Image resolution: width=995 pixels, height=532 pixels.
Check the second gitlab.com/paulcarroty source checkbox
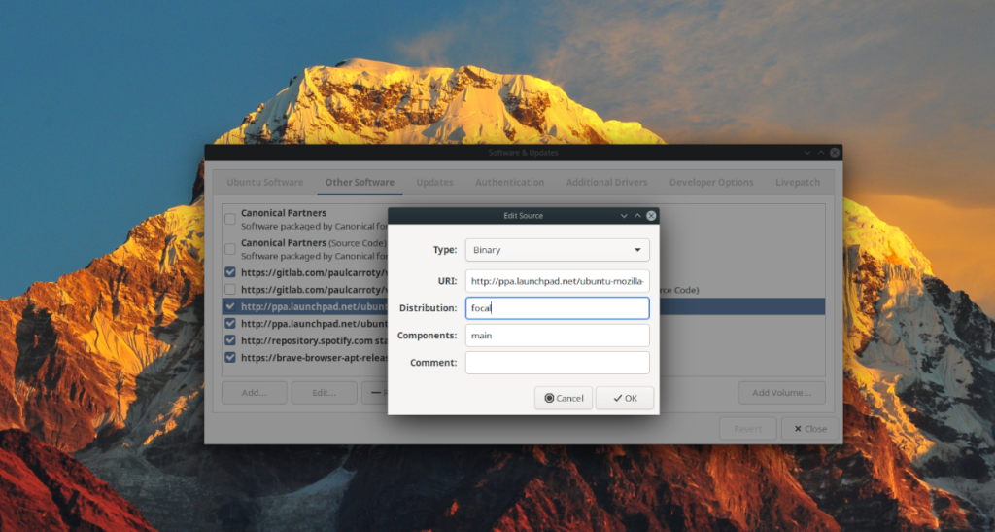(230, 290)
